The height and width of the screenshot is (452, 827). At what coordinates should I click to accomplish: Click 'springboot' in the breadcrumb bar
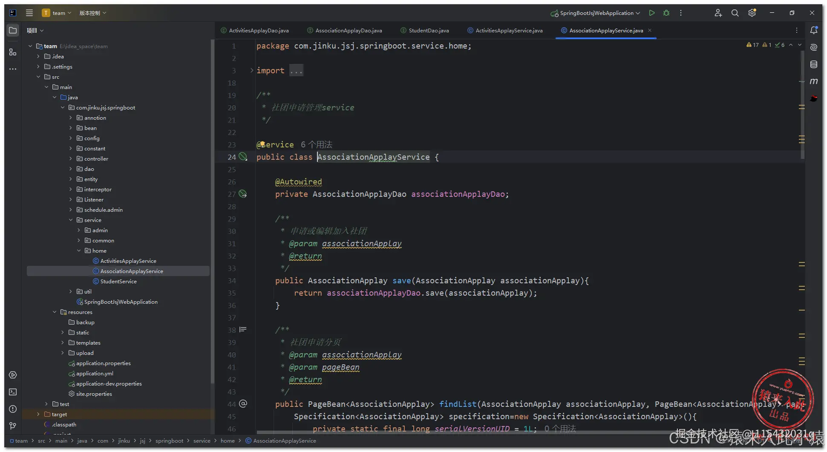(x=169, y=441)
